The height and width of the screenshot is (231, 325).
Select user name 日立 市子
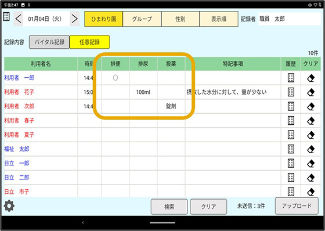coord(17,192)
